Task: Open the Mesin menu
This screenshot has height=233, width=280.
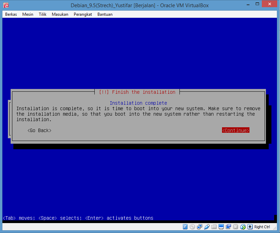Action: pos(28,14)
